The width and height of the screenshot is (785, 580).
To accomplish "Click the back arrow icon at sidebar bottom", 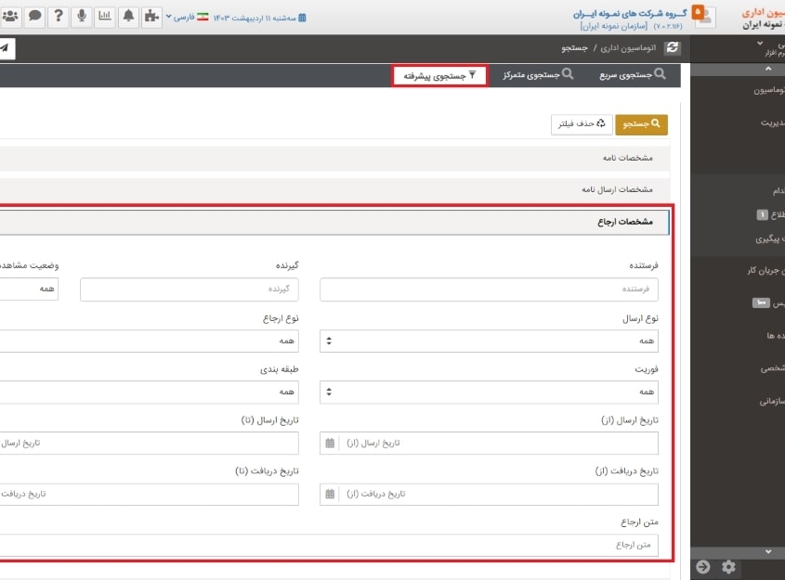I will point(702,565).
